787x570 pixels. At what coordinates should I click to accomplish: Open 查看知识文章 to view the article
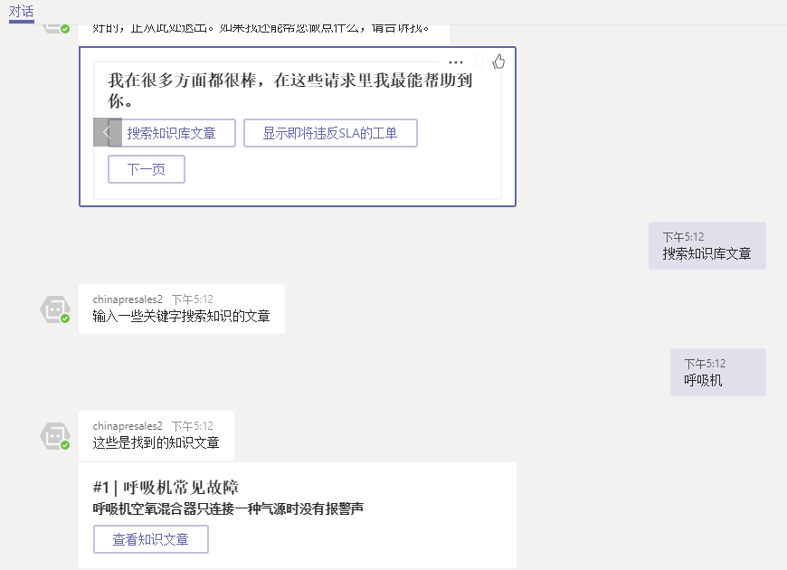click(x=150, y=538)
